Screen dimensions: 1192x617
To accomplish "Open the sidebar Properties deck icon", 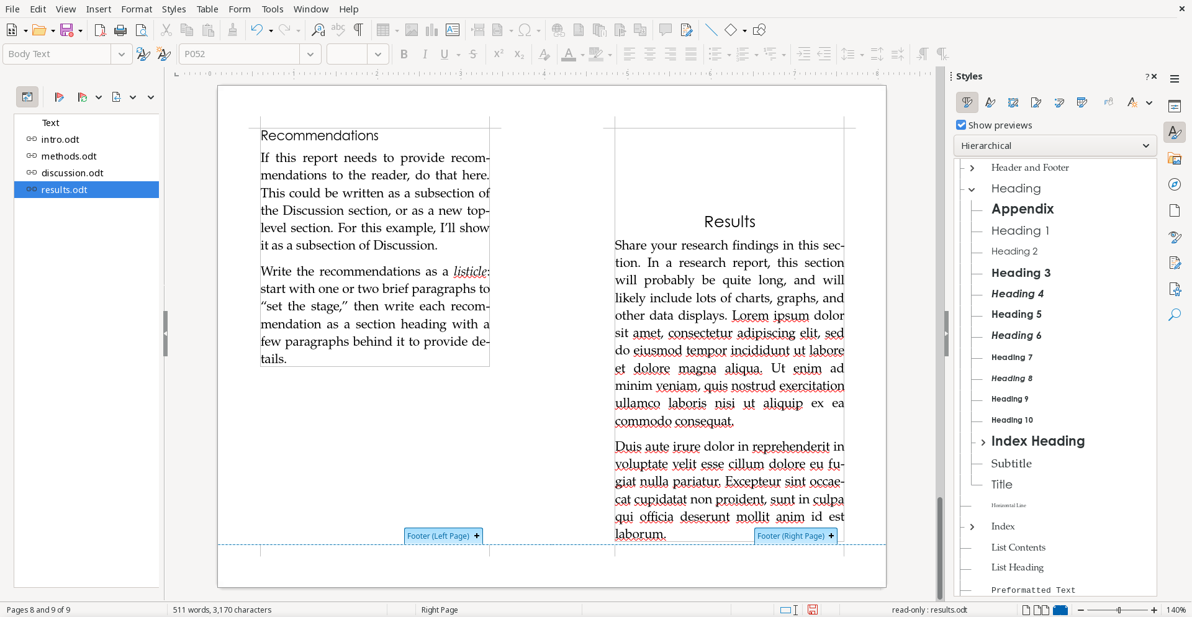I will pyautogui.click(x=1175, y=106).
